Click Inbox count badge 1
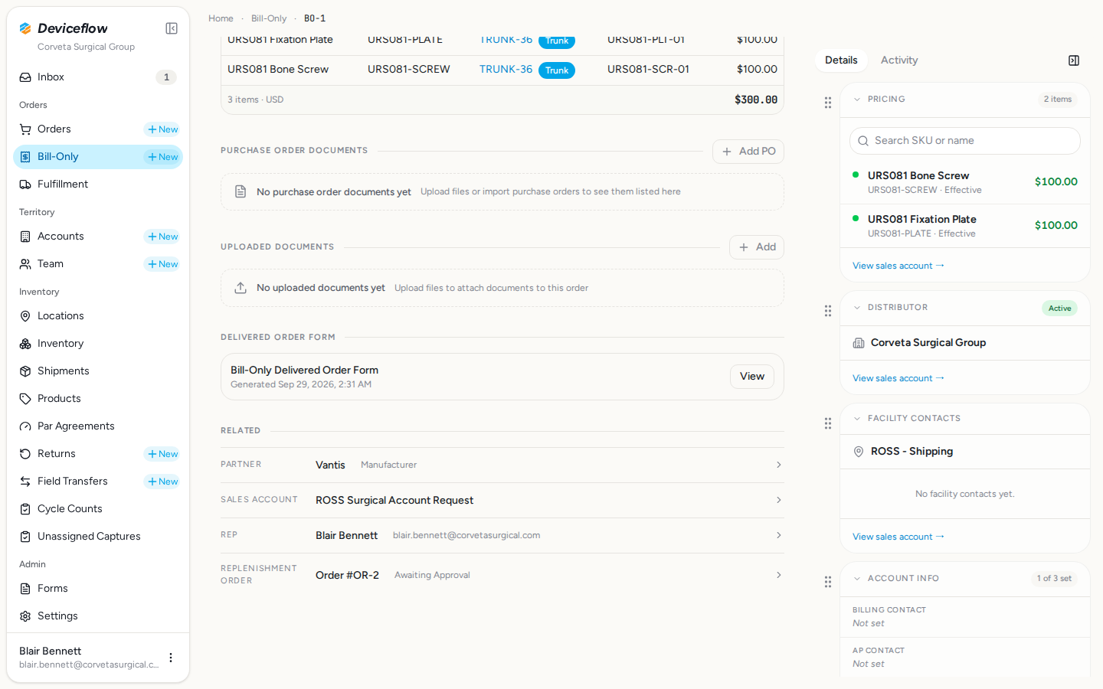This screenshot has width=1103, height=689. pyautogui.click(x=166, y=77)
